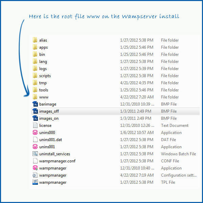Screen dimensions: 203x203
Task: Click the wampmanager Application icon
Action: click(35, 168)
